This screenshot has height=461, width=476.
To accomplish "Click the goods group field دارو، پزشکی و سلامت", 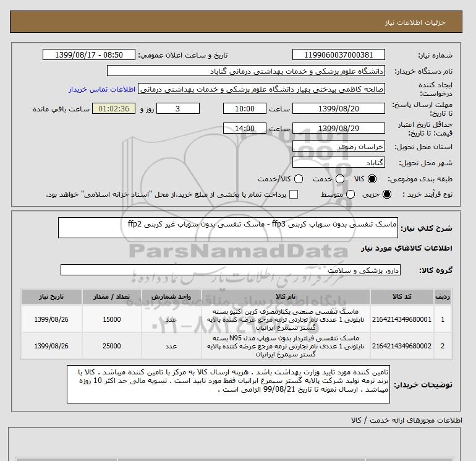I will 231,270.
